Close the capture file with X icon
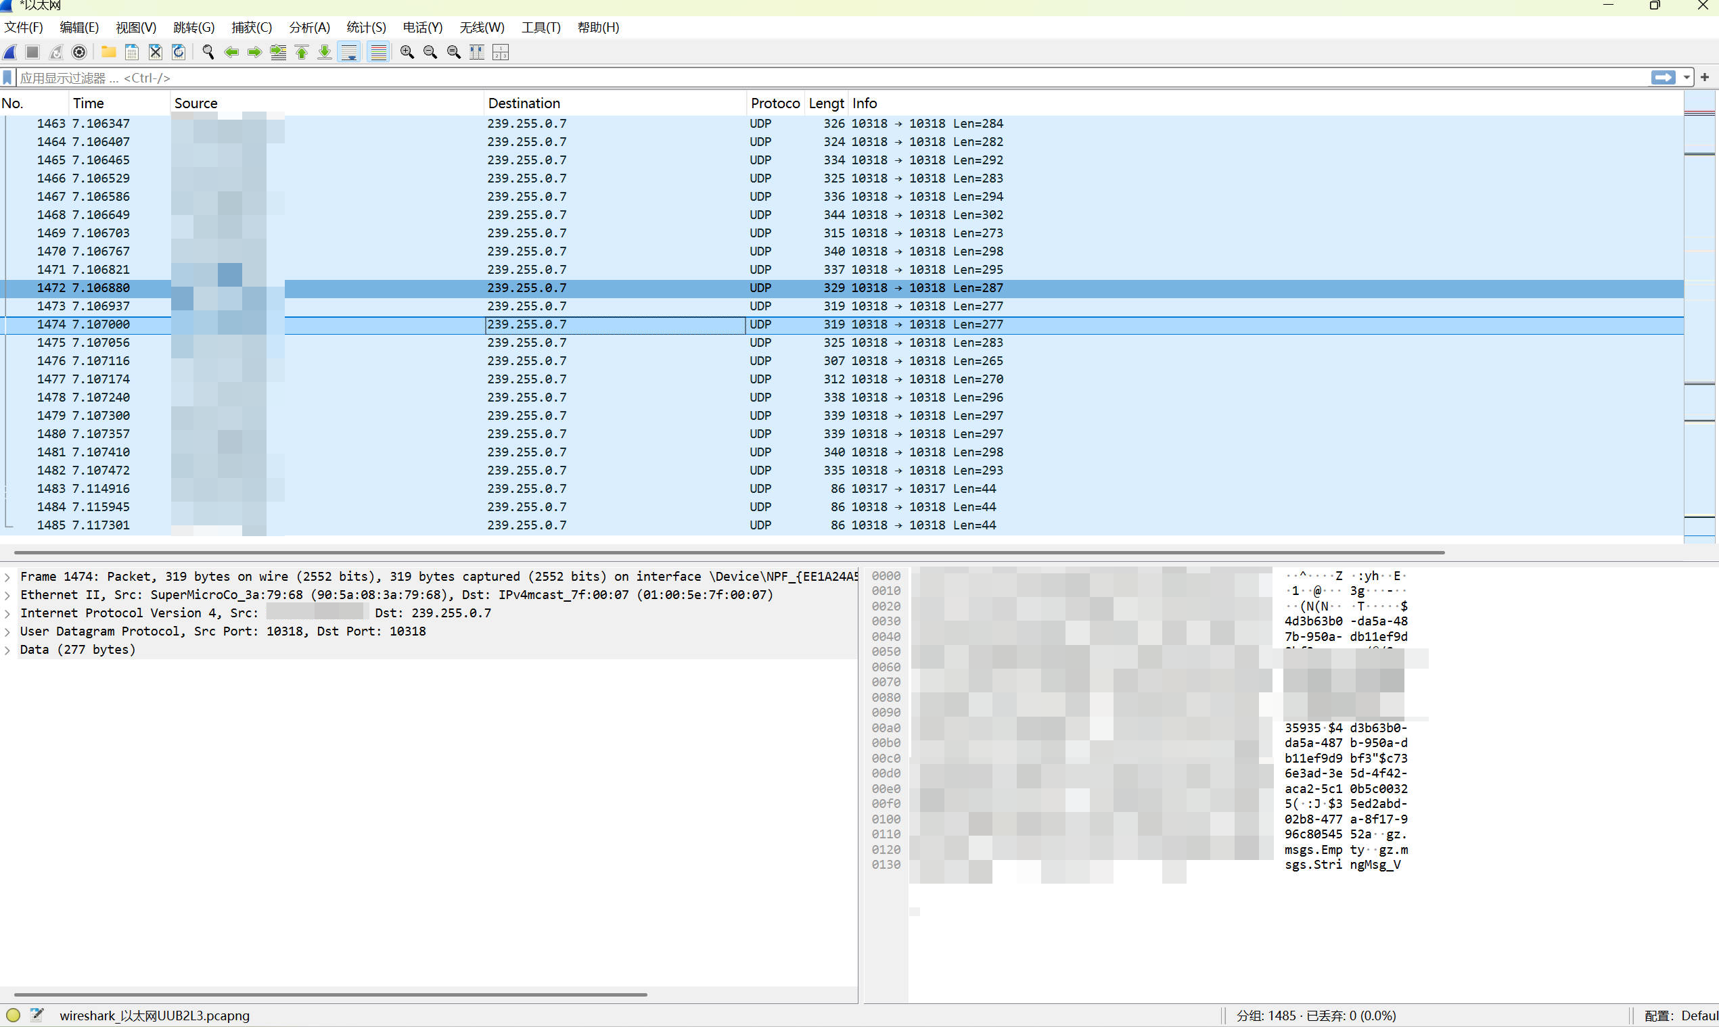 coord(156,52)
